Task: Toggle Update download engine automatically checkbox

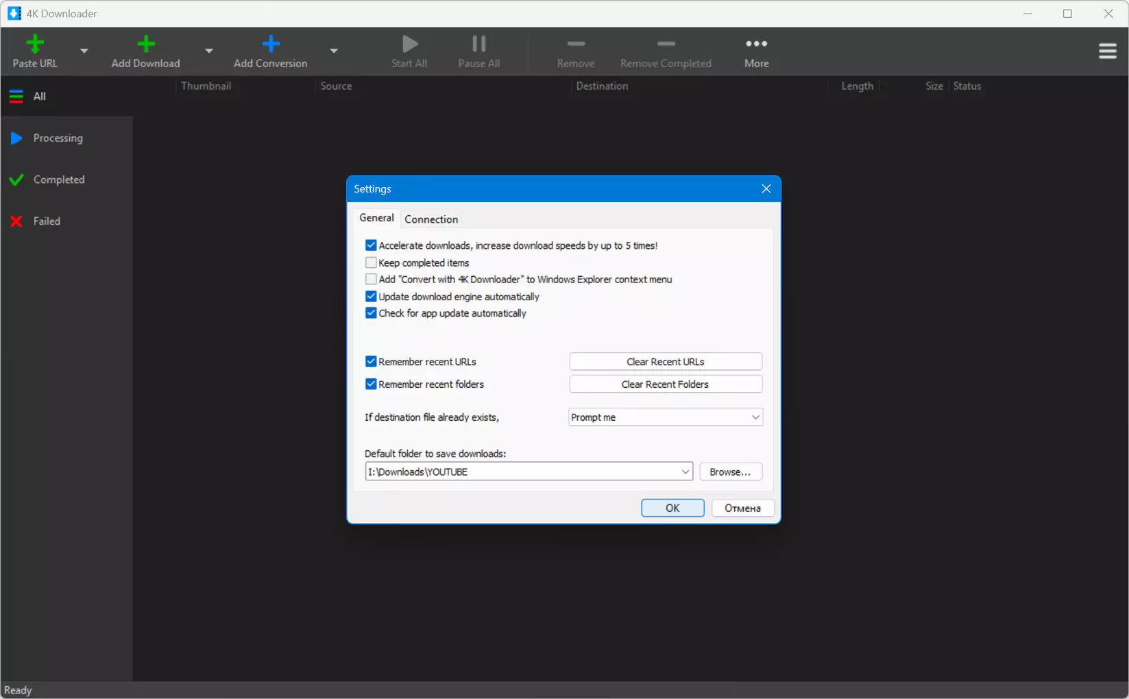Action: pos(371,297)
